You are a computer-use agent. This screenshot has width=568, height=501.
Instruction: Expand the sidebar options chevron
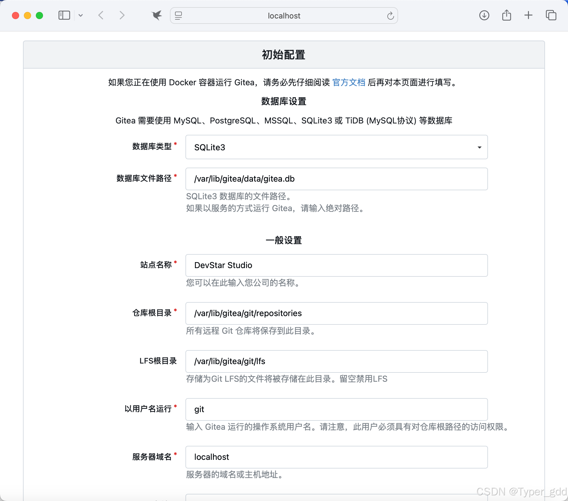[80, 15]
